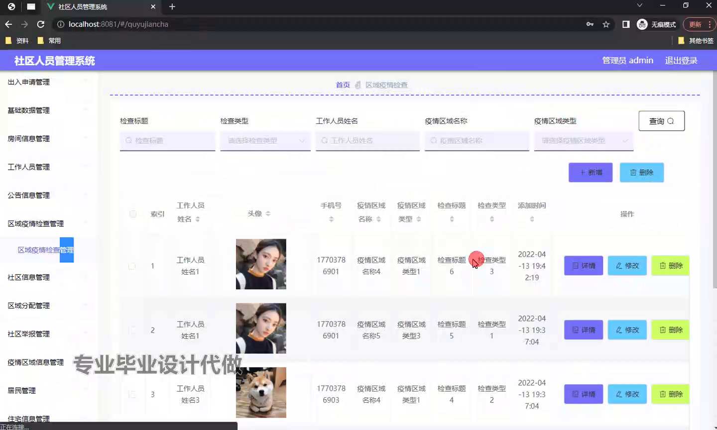Click 首页 breadcrumb link
The image size is (717, 430).
pos(343,85)
